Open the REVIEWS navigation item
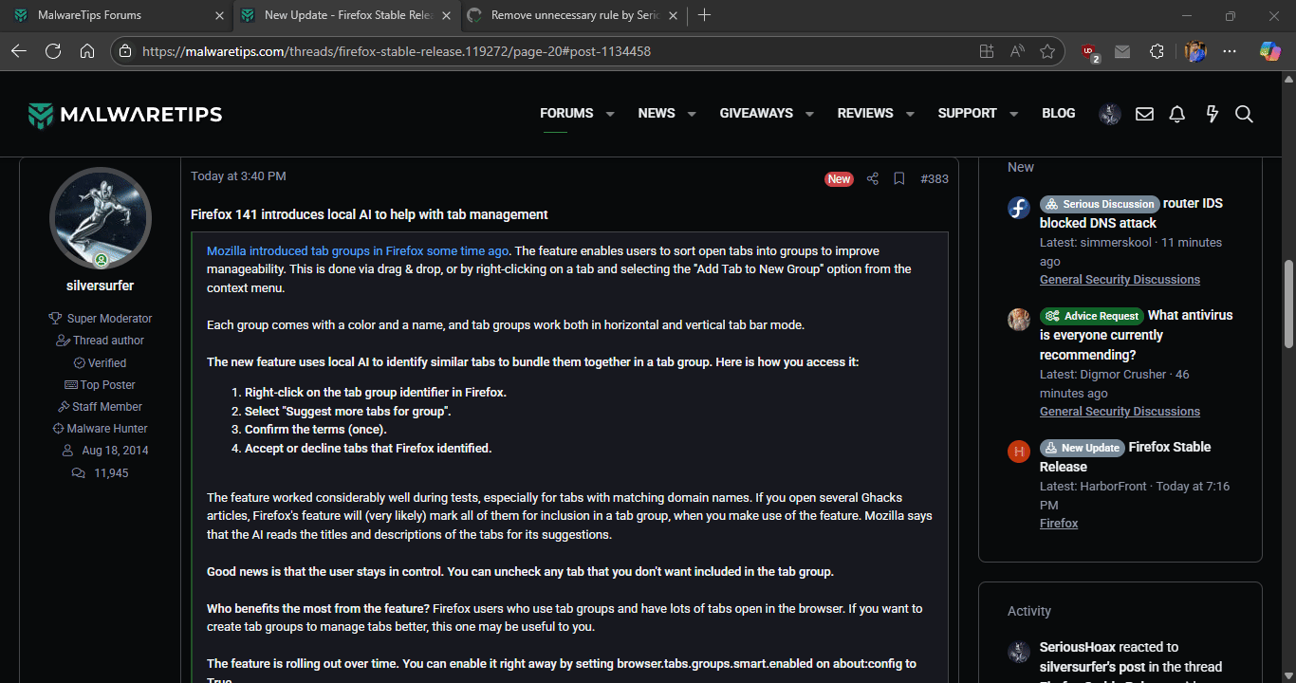1296x683 pixels. pyautogui.click(x=865, y=113)
